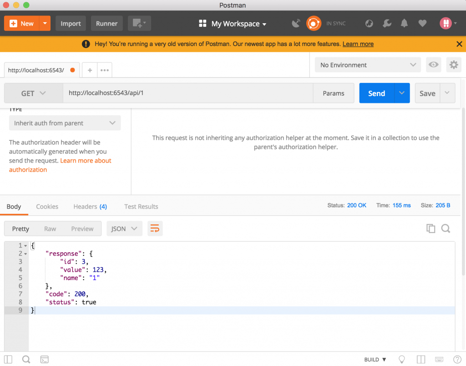Click the 200 OK status value
466x366 pixels.
click(x=357, y=205)
